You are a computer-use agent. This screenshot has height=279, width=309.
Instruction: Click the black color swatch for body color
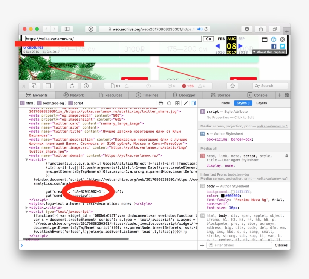coord(223,196)
